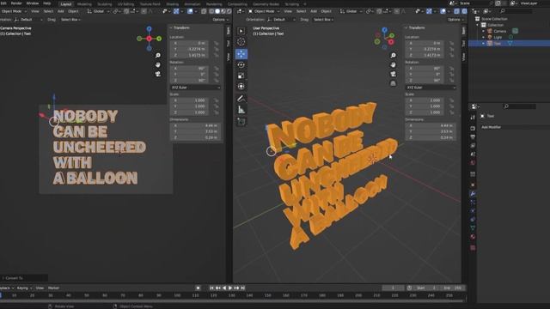Switch orthographic/perspective grid icon in right viewport
The image size is (550, 309).
pos(393,83)
